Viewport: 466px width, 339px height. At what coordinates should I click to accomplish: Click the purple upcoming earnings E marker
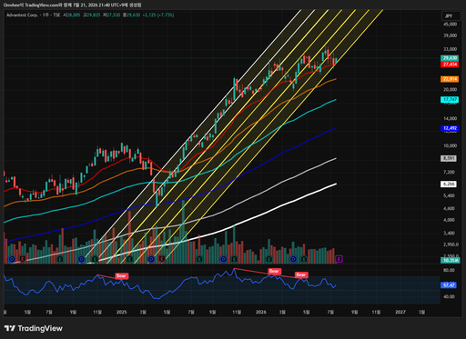tap(339, 259)
